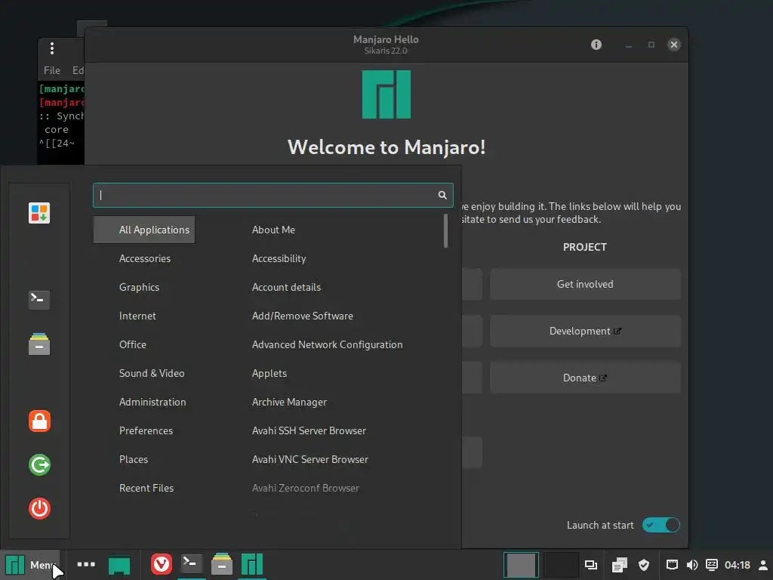This screenshot has width=773, height=580.
Task: Select the Accessories category
Action: click(x=144, y=258)
